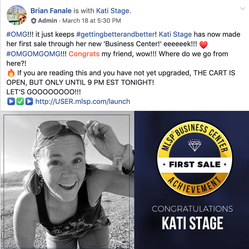
Task: Click the fire emoji icon
Action: pos(11,73)
